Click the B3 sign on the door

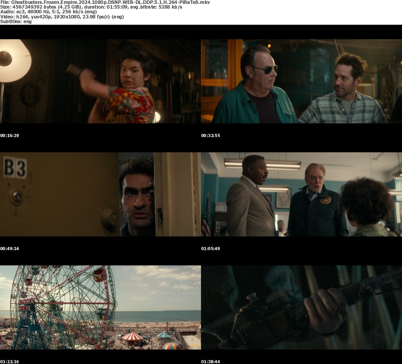pyautogui.click(x=15, y=168)
